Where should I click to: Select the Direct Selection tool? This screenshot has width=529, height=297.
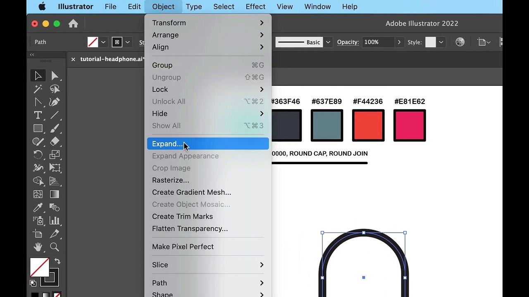pyautogui.click(x=55, y=75)
